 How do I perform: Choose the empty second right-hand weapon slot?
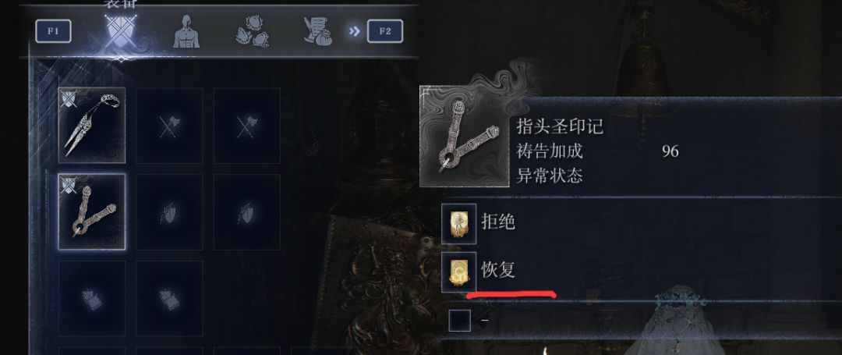pyautogui.click(x=169, y=126)
